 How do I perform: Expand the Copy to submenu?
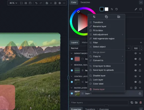(106, 56)
